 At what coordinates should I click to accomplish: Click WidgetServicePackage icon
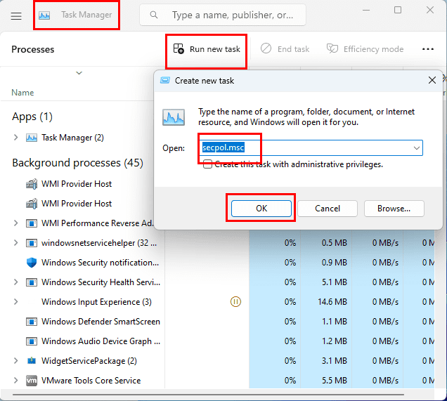point(32,361)
